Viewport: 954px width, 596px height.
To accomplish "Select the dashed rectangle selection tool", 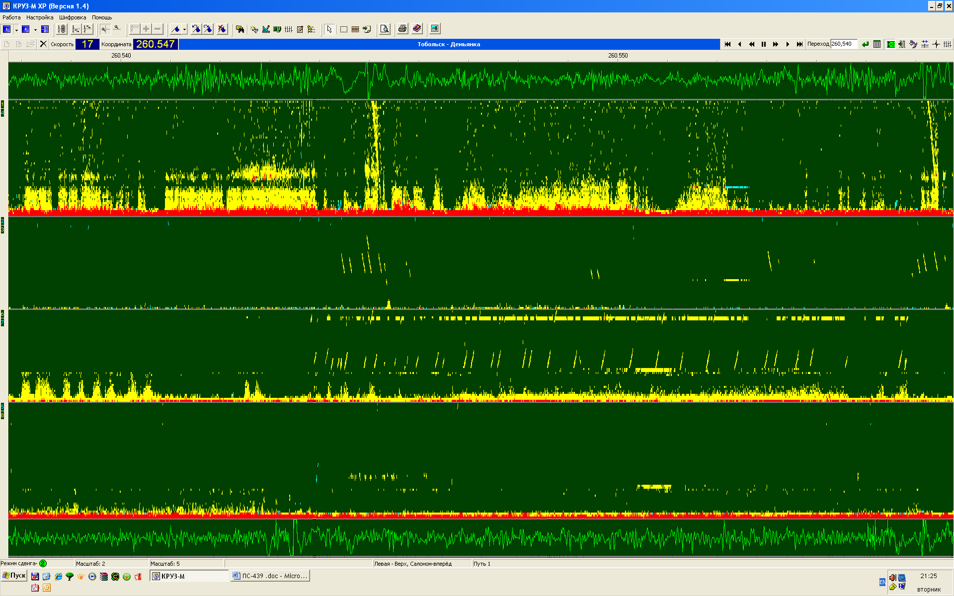I will point(343,29).
